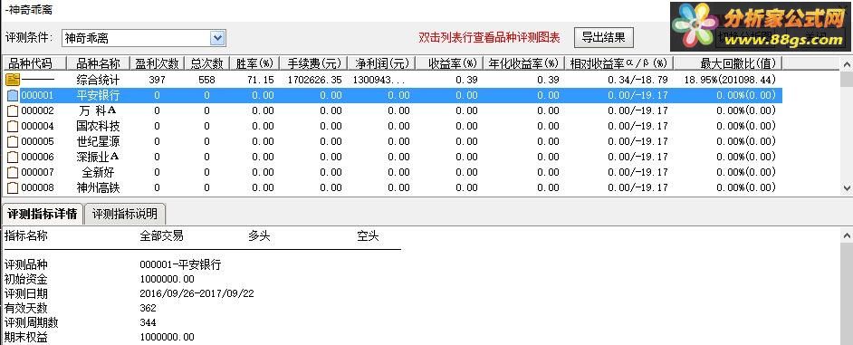The width and height of the screenshot is (853, 345).
Task: Click the file icon beside 000004 国农科技
Action: point(13,126)
